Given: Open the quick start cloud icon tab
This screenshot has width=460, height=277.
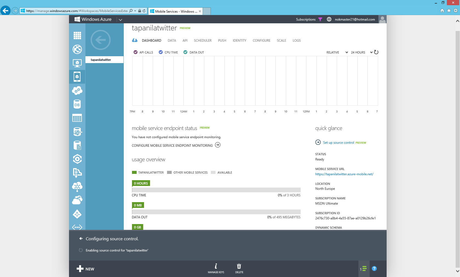Looking at the screenshot, I should coord(135,40).
